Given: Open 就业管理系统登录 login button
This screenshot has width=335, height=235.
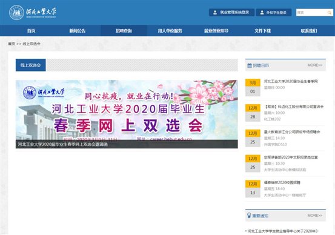Looking at the screenshot, I should click(231, 12).
